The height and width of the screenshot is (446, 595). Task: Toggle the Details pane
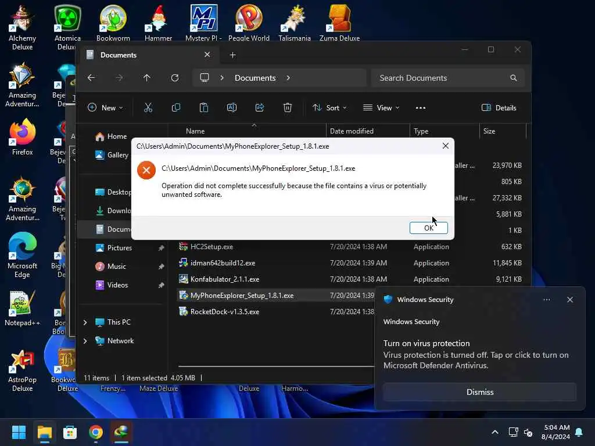click(x=499, y=107)
